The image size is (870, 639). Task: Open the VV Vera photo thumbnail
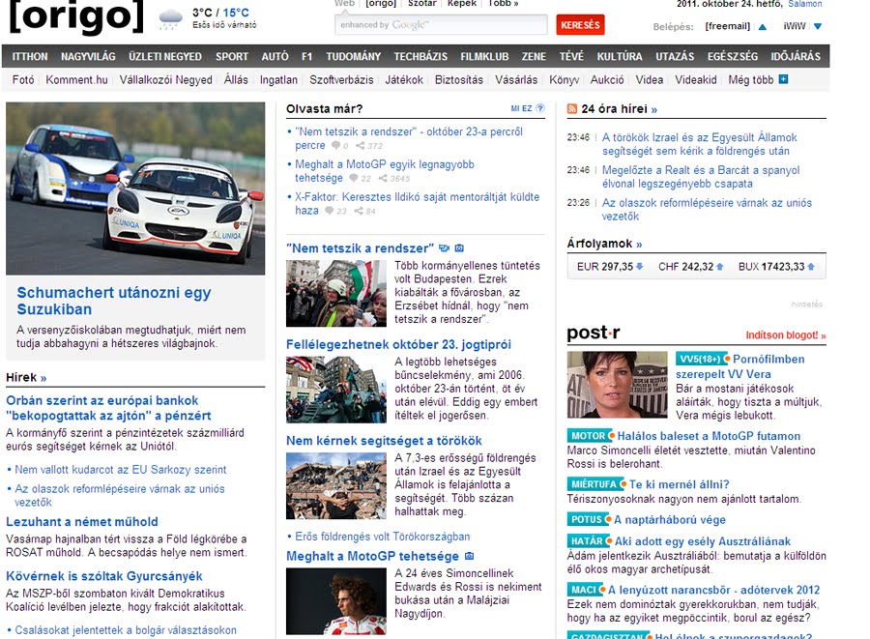coord(617,385)
